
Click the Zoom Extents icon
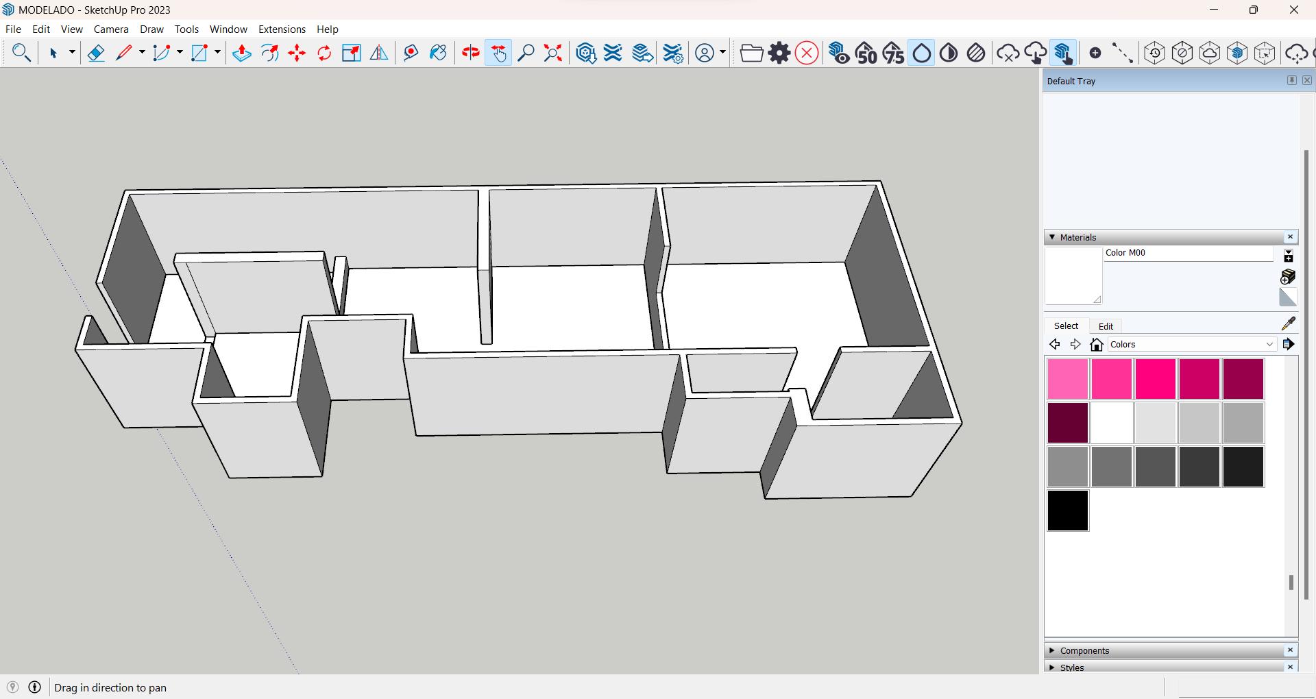(553, 53)
